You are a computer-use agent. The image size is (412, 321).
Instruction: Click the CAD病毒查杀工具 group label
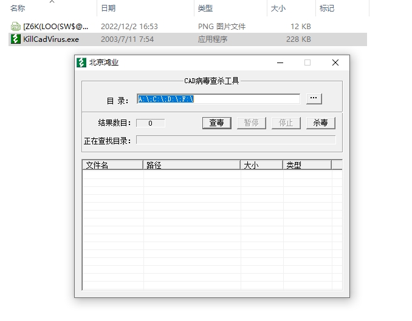(211, 81)
